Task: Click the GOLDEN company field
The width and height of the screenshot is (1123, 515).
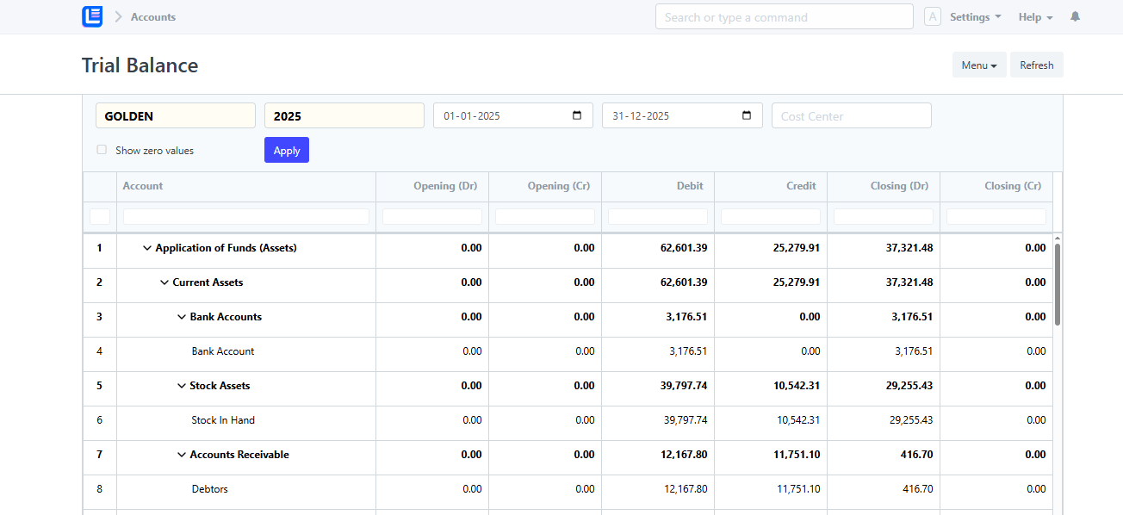Action: click(x=176, y=115)
